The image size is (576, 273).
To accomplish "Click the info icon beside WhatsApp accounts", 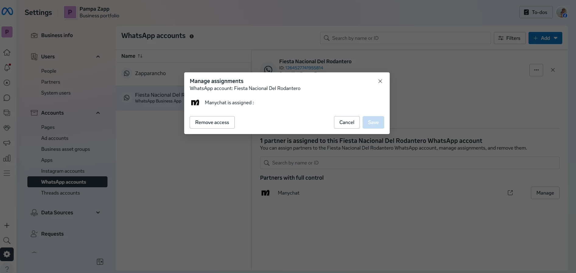I will 191,36.
